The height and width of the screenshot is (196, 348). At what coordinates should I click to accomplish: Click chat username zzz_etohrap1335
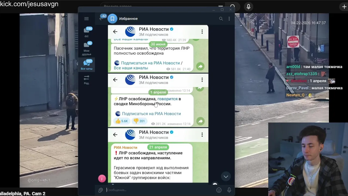tap(302, 74)
